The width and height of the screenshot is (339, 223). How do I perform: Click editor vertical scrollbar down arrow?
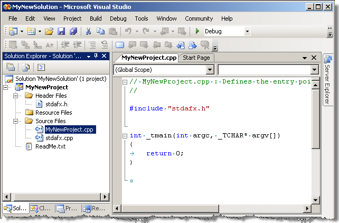coord(315,200)
